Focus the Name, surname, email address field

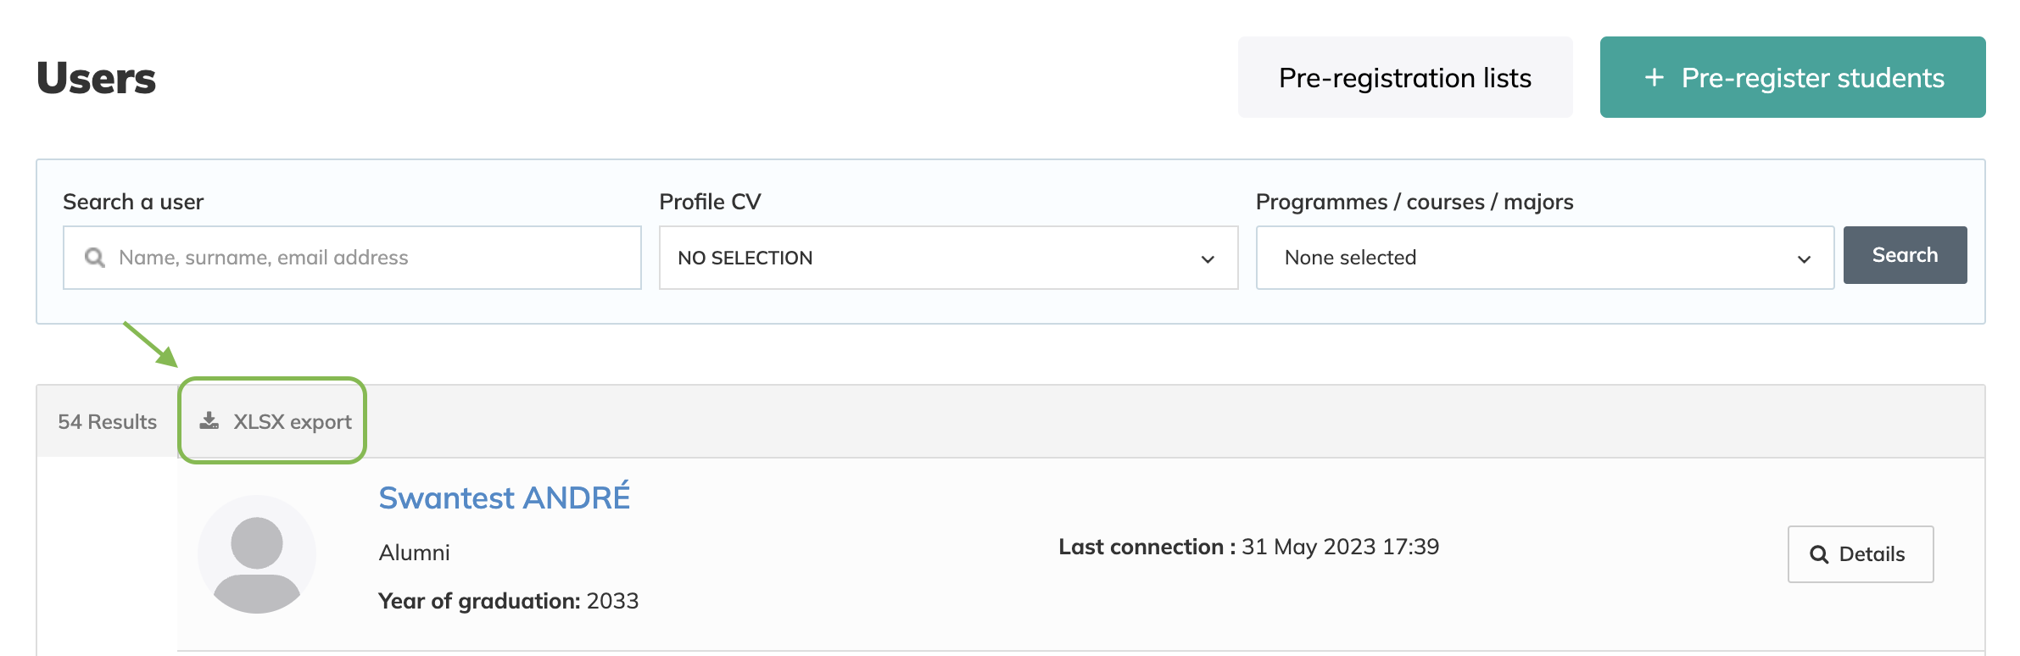352,258
